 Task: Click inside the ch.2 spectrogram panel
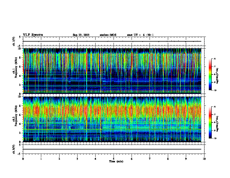tap(112, 119)
